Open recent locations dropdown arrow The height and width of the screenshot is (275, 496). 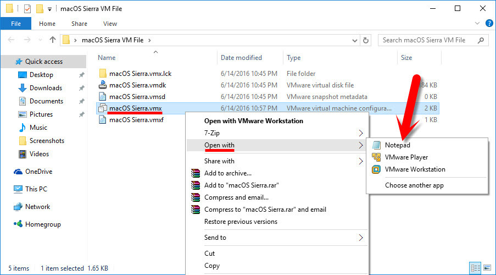(x=40, y=40)
